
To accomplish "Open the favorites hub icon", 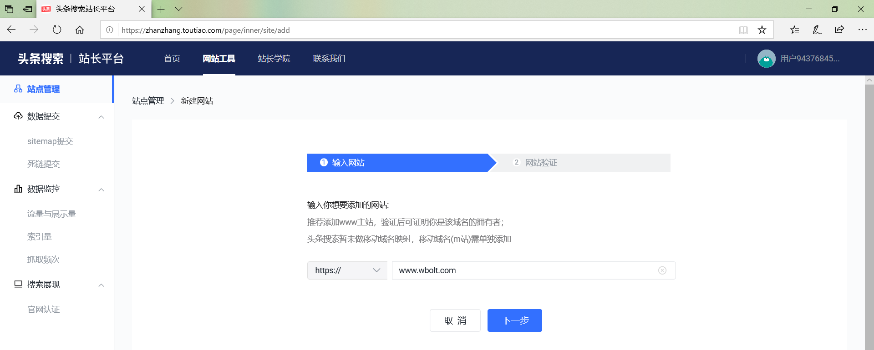I will click(x=794, y=30).
